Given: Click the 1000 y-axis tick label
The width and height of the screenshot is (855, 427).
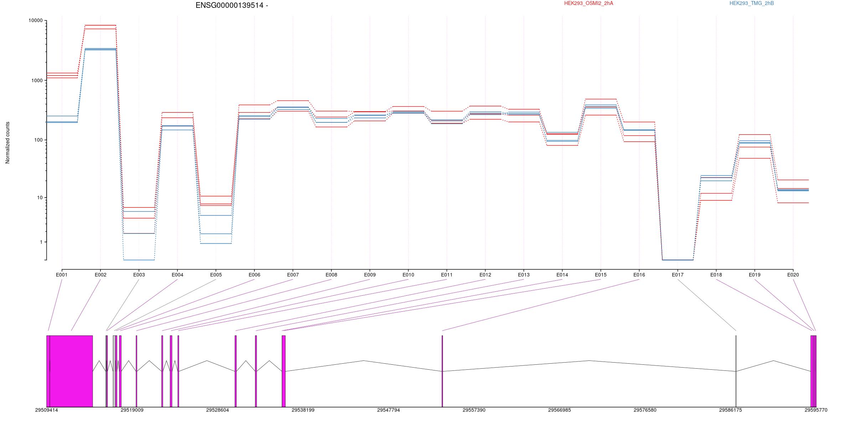Looking at the screenshot, I should click(37, 80).
